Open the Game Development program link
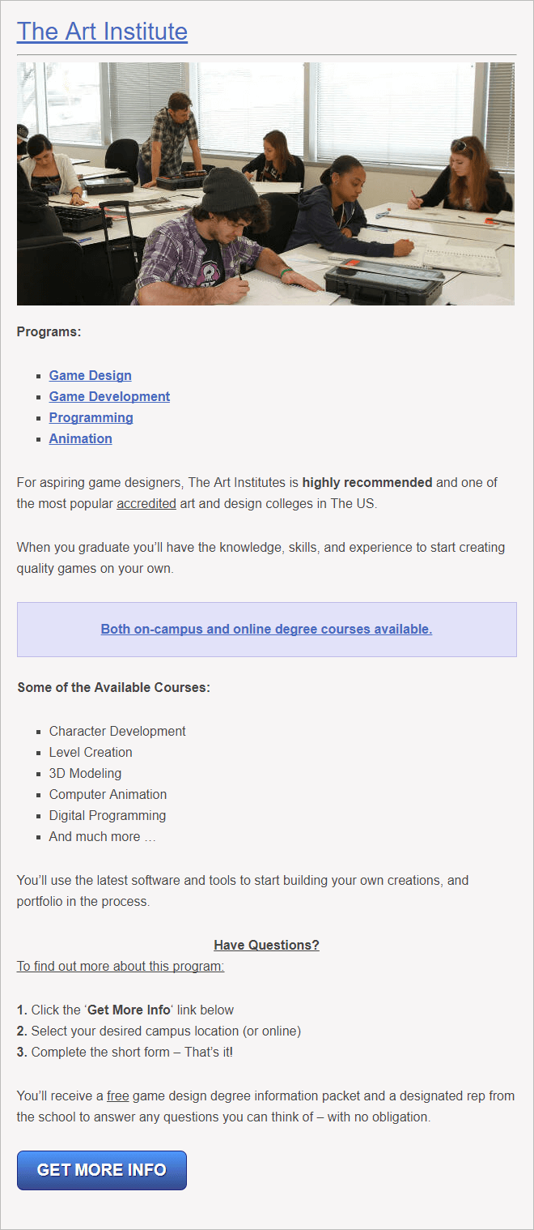The height and width of the screenshot is (1230, 534). coord(109,396)
